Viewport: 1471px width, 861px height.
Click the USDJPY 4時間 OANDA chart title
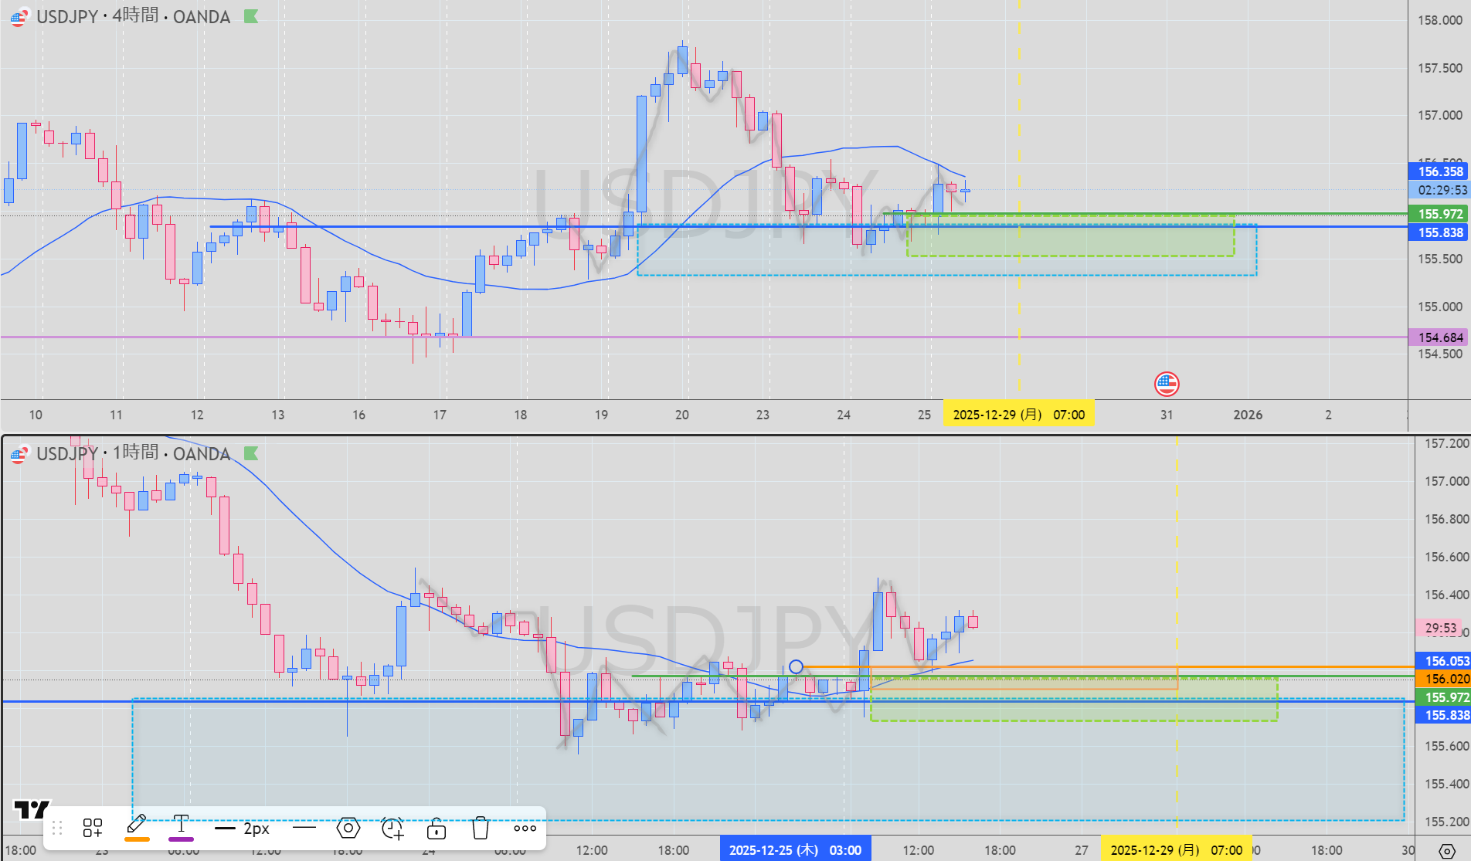pos(133,16)
